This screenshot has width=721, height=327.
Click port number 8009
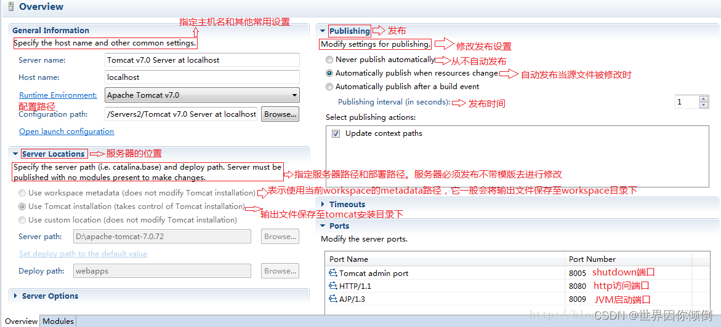point(578,299)
